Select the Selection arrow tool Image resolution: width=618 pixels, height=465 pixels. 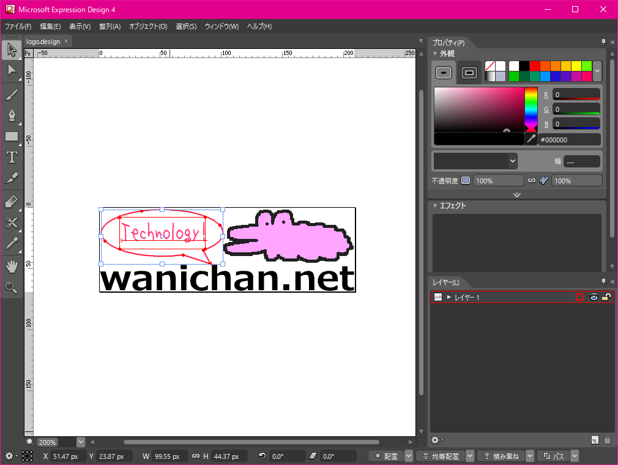pos(12,50)
